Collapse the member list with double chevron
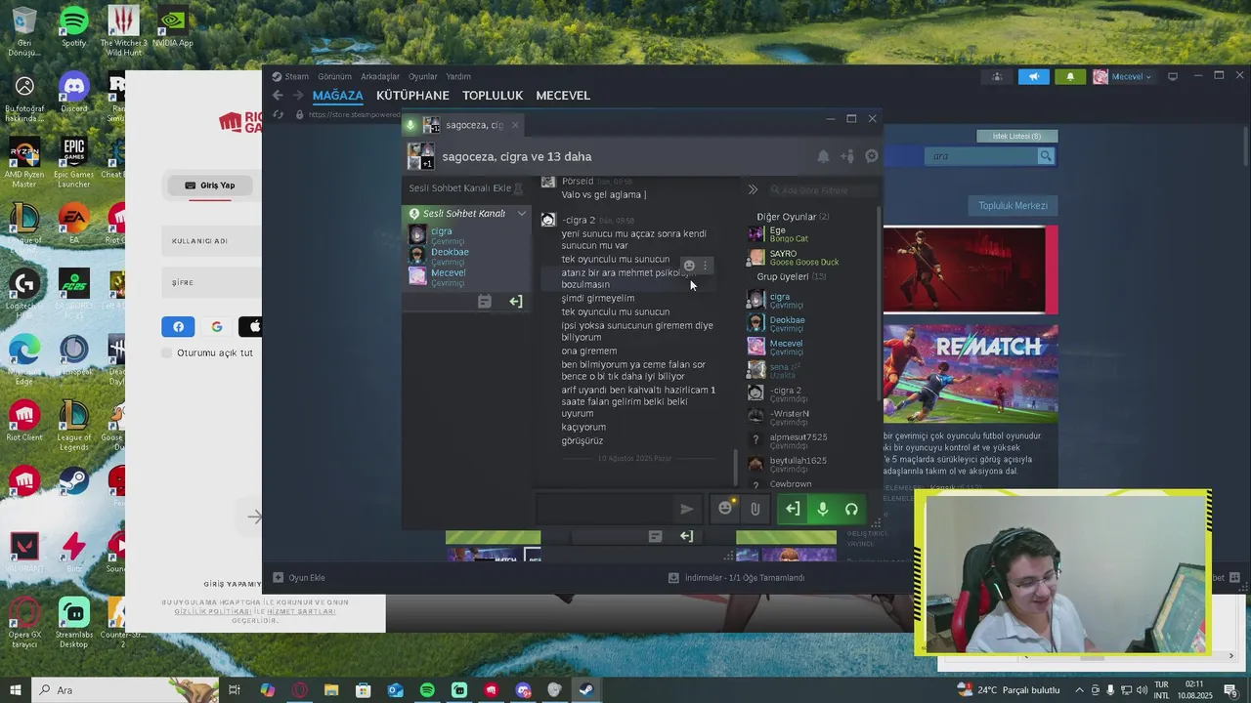Image resolution: width=1251 pixels, height=703 pixels. [753, 190]
